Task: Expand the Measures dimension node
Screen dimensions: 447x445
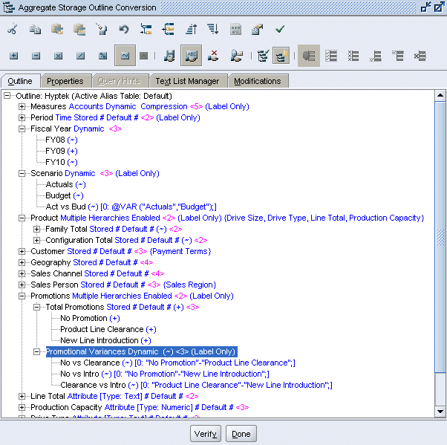Action: coord(22,107)
